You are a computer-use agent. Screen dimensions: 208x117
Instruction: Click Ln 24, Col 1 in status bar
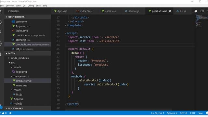(x=158, y=113)
